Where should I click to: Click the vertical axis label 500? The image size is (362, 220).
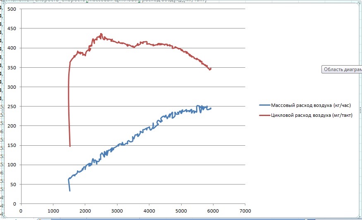(x=12, y=9)
